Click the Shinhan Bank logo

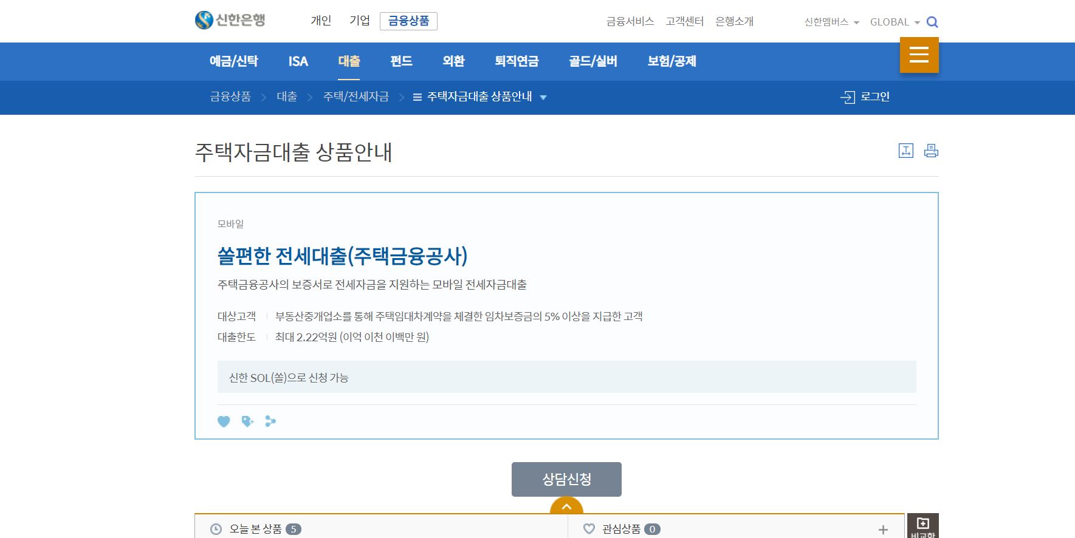[x=230, y=20]
